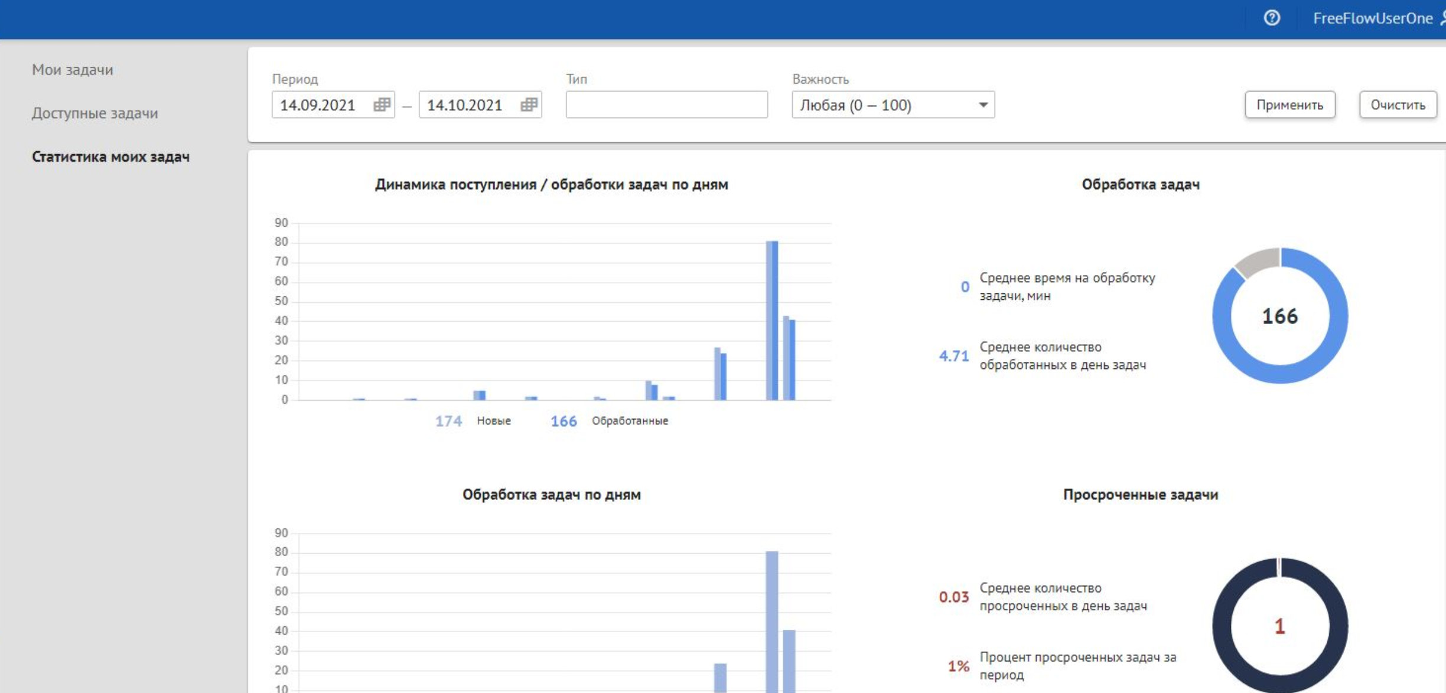Open calendar picker for start date

(x=382, y=104)
